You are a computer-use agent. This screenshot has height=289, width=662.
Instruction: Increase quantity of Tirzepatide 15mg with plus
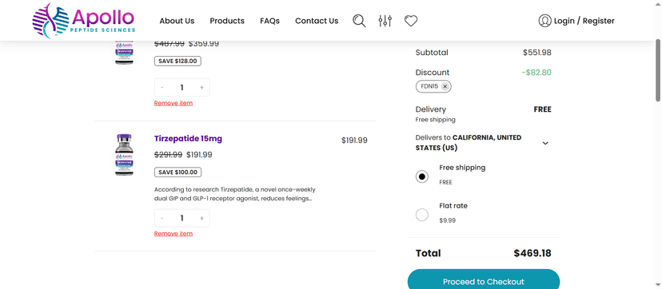coord(201,218)
